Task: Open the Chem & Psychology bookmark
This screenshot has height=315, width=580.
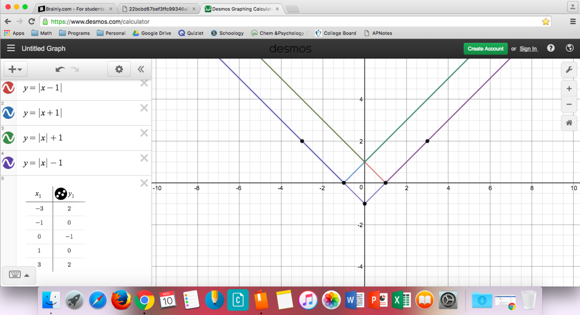Action: 279,33
